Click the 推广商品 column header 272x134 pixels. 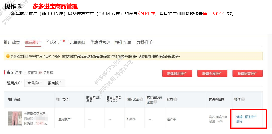(14, 99)
